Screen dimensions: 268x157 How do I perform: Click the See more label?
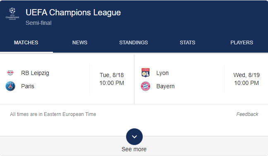click(x=134, y=149)
